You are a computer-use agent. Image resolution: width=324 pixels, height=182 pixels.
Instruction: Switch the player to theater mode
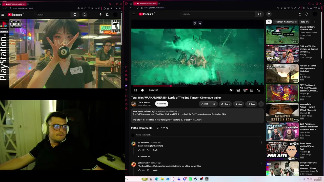252,90
